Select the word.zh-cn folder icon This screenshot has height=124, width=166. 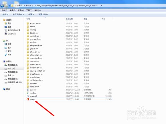(28, 87)
